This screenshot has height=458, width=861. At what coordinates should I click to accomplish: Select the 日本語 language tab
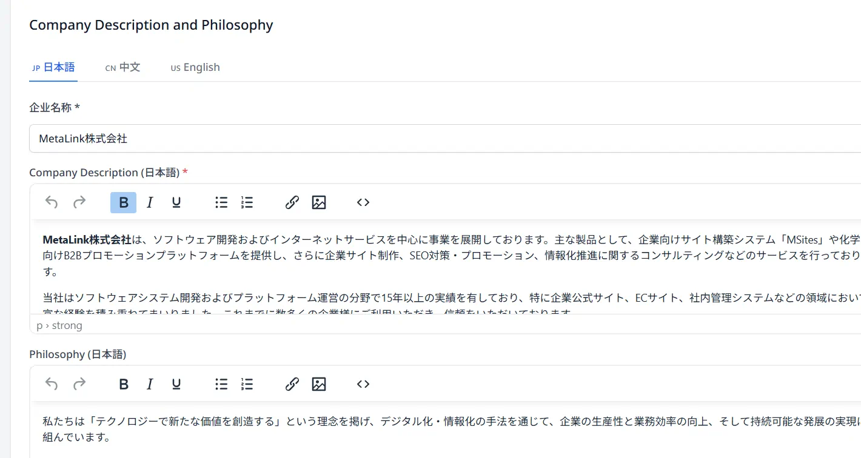pos(53,67)
